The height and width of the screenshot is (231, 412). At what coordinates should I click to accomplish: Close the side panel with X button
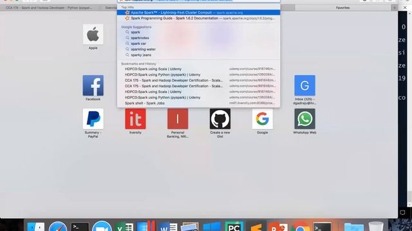pos(405,8)
